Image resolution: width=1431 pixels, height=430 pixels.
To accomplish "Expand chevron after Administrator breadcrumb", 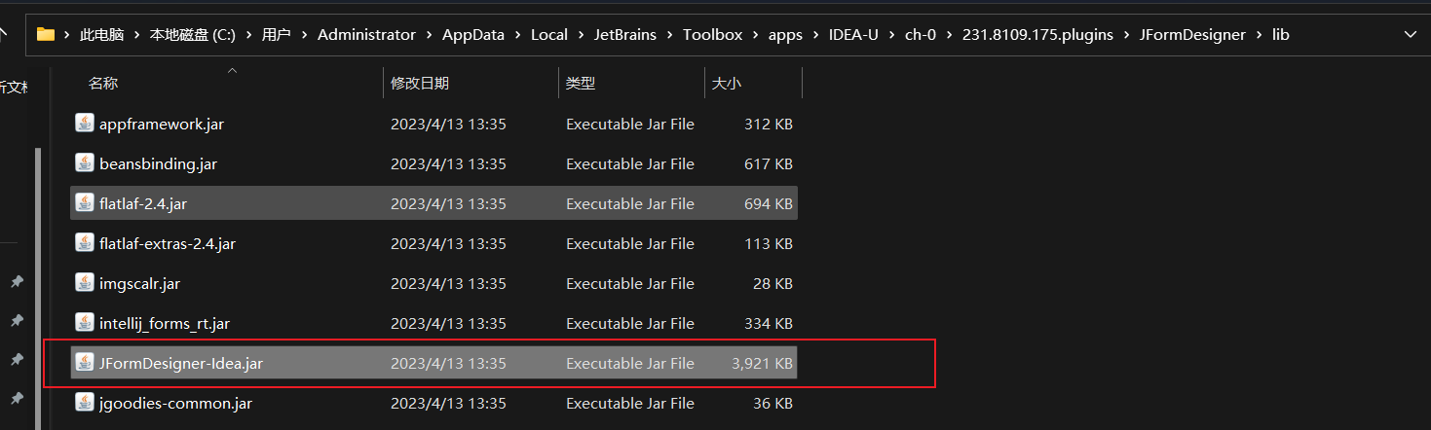I will click(429, 34).
